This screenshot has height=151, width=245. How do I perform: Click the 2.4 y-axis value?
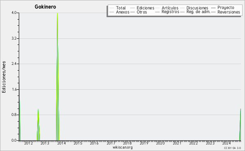[14, 64]
